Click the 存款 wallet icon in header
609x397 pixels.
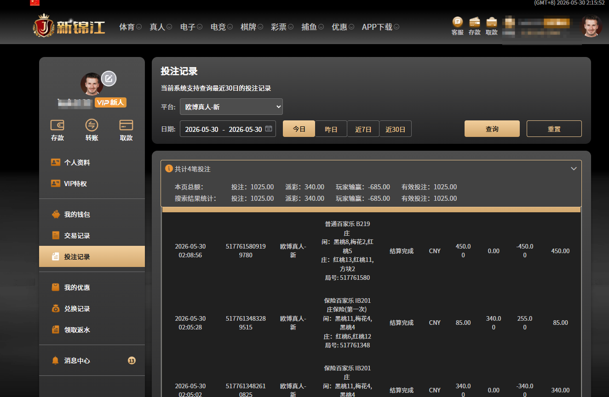(x=475, y=22)
